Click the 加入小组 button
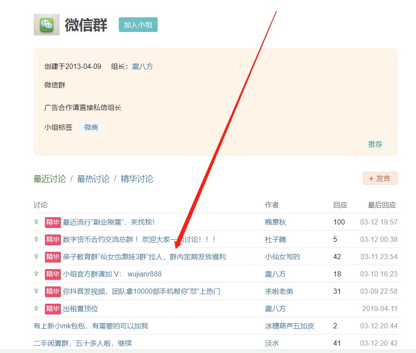 [138, 25]
